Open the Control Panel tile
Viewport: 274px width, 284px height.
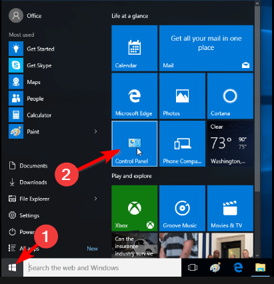135,144
